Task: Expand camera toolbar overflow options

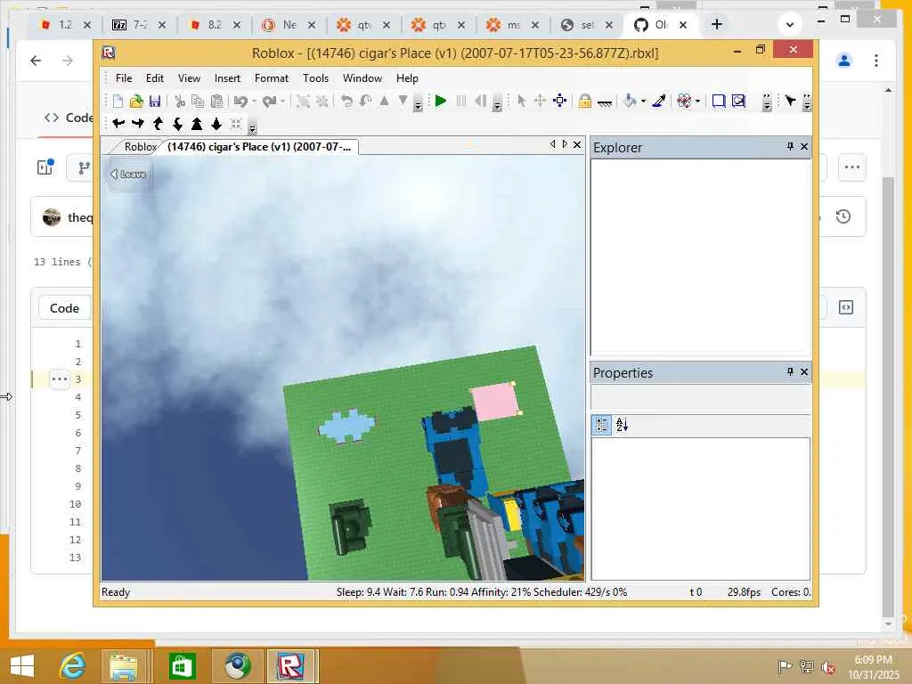Action: tap(252, 126)
